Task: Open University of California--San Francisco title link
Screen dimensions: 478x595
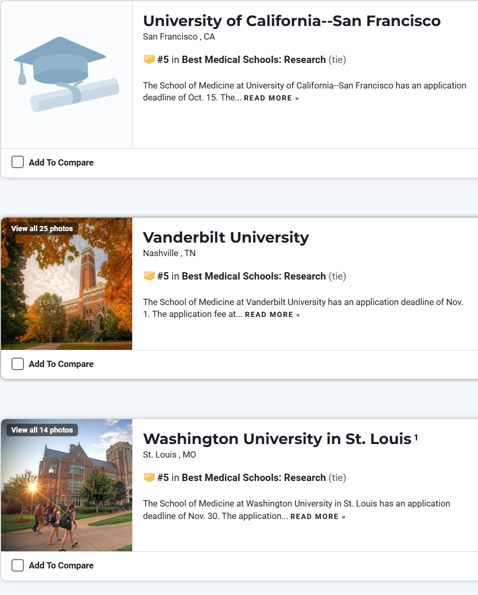Action: 291,21
